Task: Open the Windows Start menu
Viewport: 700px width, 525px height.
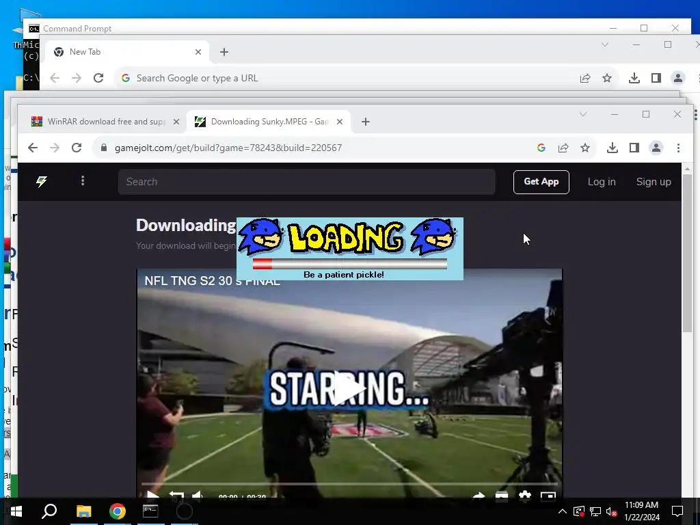Action: 16,511
